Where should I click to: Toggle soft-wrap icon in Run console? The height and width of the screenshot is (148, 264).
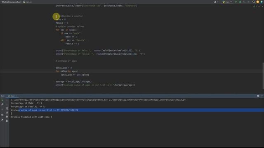[x=7, y=109]
